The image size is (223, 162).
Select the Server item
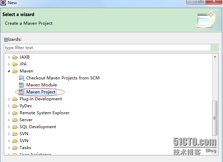pyautogui.click(x=26, y=120)
